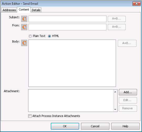This screenshot has width=142, height=132.
Task: Click the Remove attachment button
Action: coord(128,109)
